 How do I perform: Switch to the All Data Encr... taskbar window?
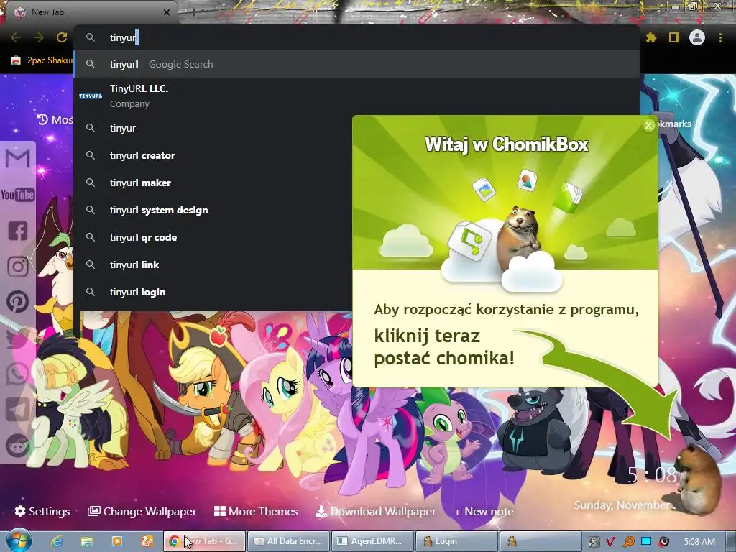click(288, 541)
